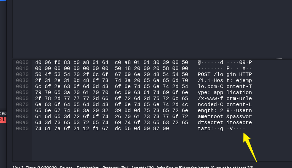Click the pane divider grip handle

pyautogui.click(x=279, y=59)
